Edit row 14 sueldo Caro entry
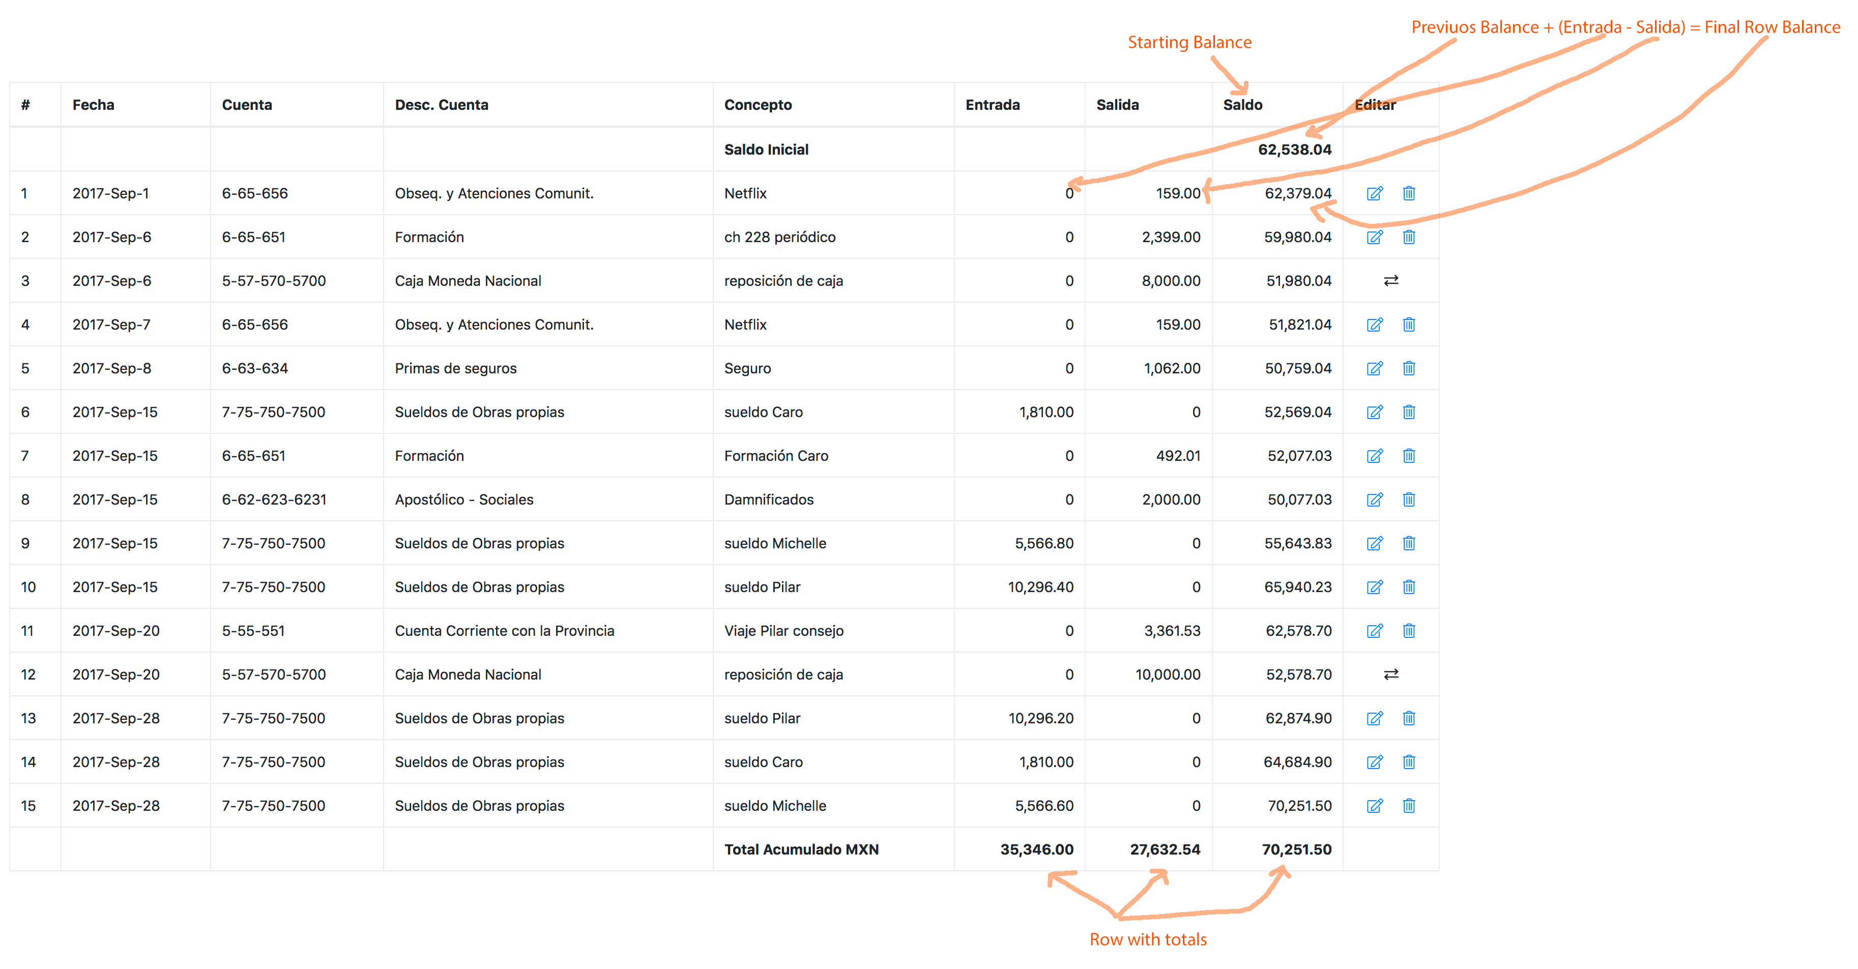 1375,762
